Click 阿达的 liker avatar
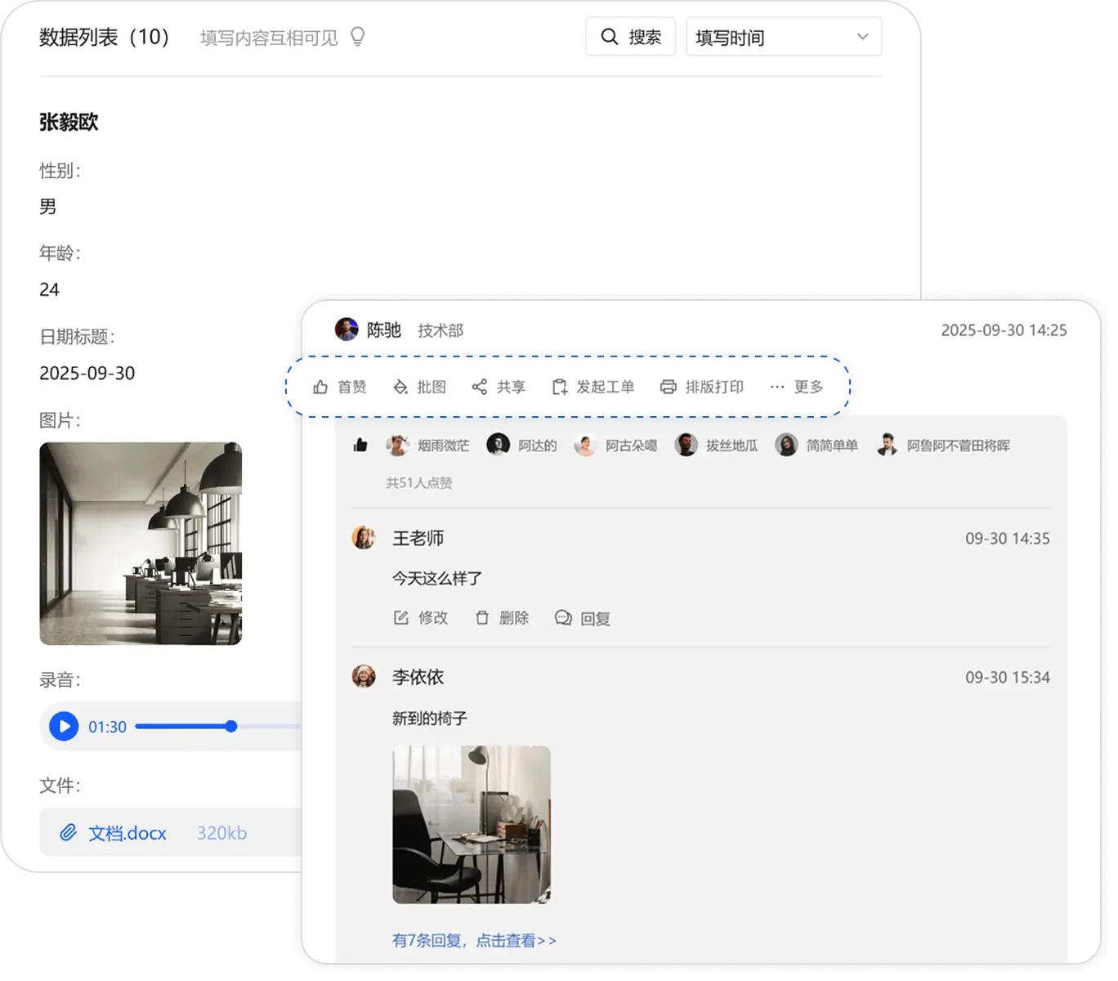The height and width of the screenshot is (981, 1118). coord(498,445)
